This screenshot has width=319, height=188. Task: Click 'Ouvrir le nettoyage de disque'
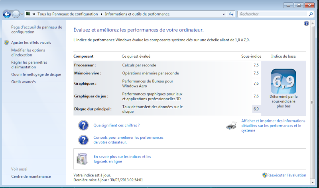point(36,74)
